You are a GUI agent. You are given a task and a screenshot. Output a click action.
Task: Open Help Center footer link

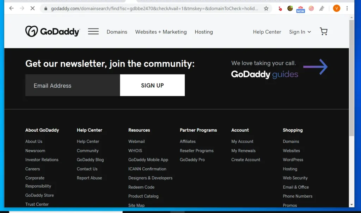88,142
